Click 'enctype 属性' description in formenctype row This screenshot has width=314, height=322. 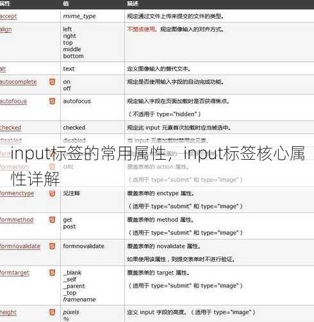pyautogui.click(x=161, y=193)
